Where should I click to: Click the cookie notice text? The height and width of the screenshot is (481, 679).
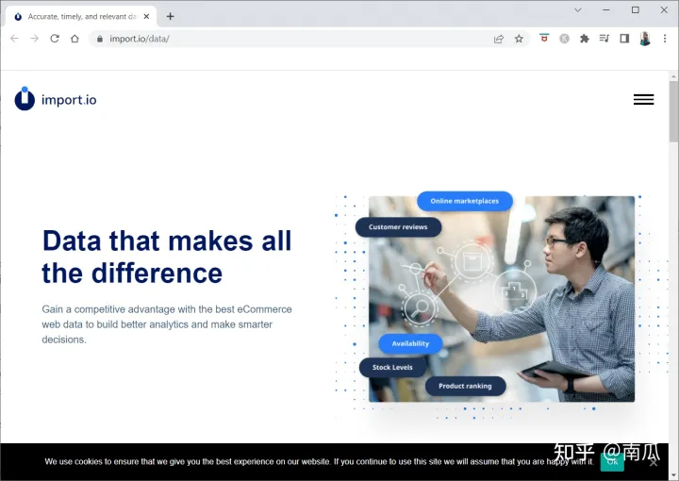(x=319, y=461)
